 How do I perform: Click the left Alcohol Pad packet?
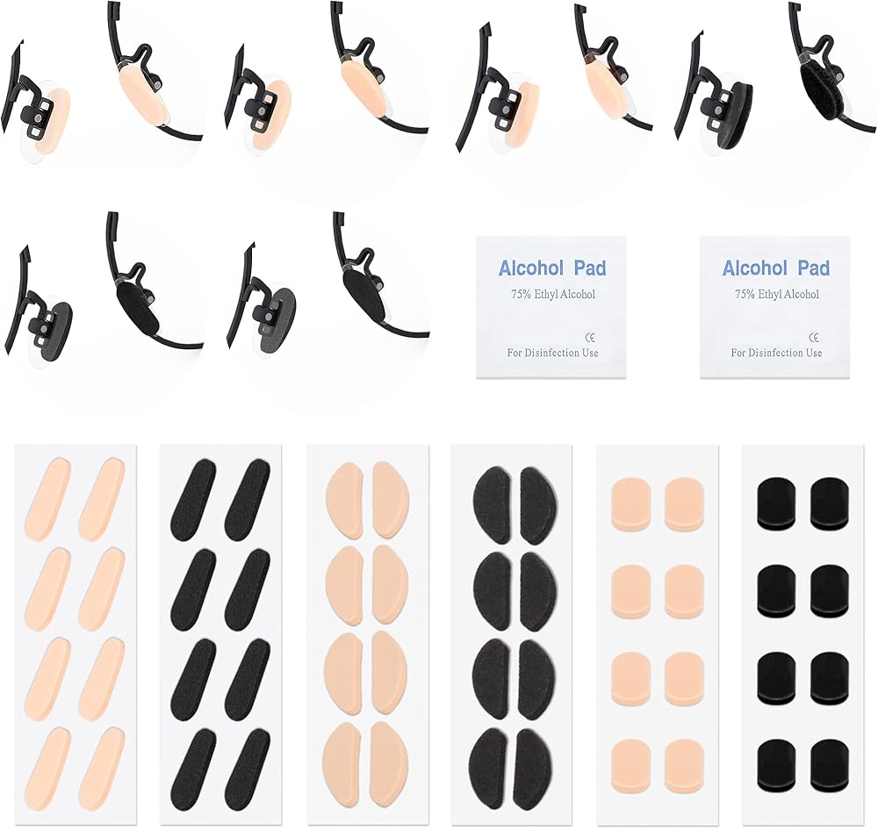(551, 308)
